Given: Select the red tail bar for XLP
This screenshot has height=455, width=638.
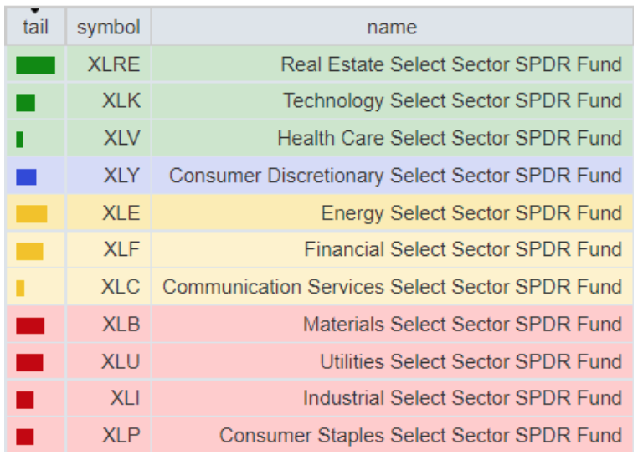Looking at the screenshot, I should 25,436.
